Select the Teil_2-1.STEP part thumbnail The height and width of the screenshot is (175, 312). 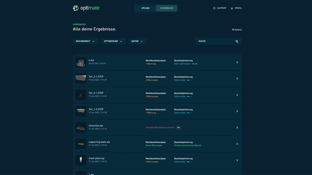click(x=81, y=79)
